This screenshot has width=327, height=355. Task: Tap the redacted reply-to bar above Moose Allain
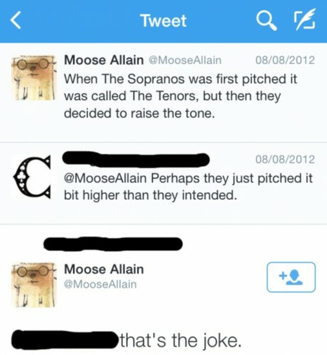click(x=113, y=244)
